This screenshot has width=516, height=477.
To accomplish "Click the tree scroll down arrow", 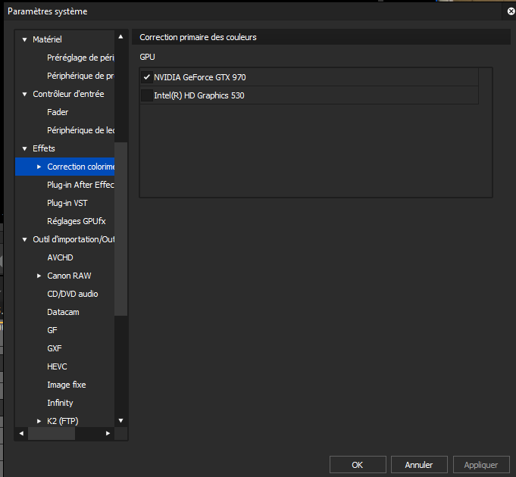I will click(x=120, y=420).
